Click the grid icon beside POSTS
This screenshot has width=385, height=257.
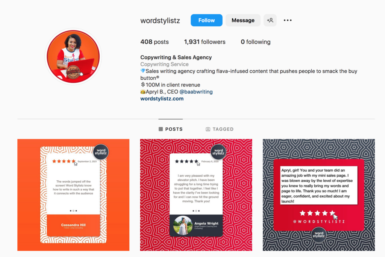(161, 129)
